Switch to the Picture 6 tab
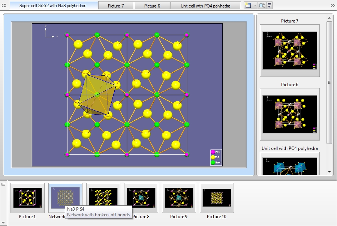This screenshot has width=337, height=226. (152, 6)
